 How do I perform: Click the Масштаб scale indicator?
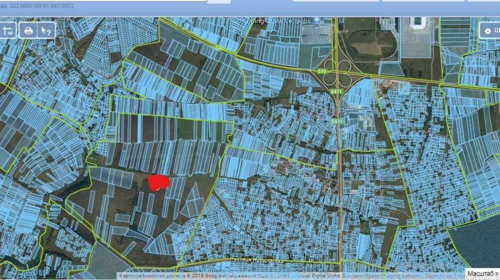(x=483, y=273)
